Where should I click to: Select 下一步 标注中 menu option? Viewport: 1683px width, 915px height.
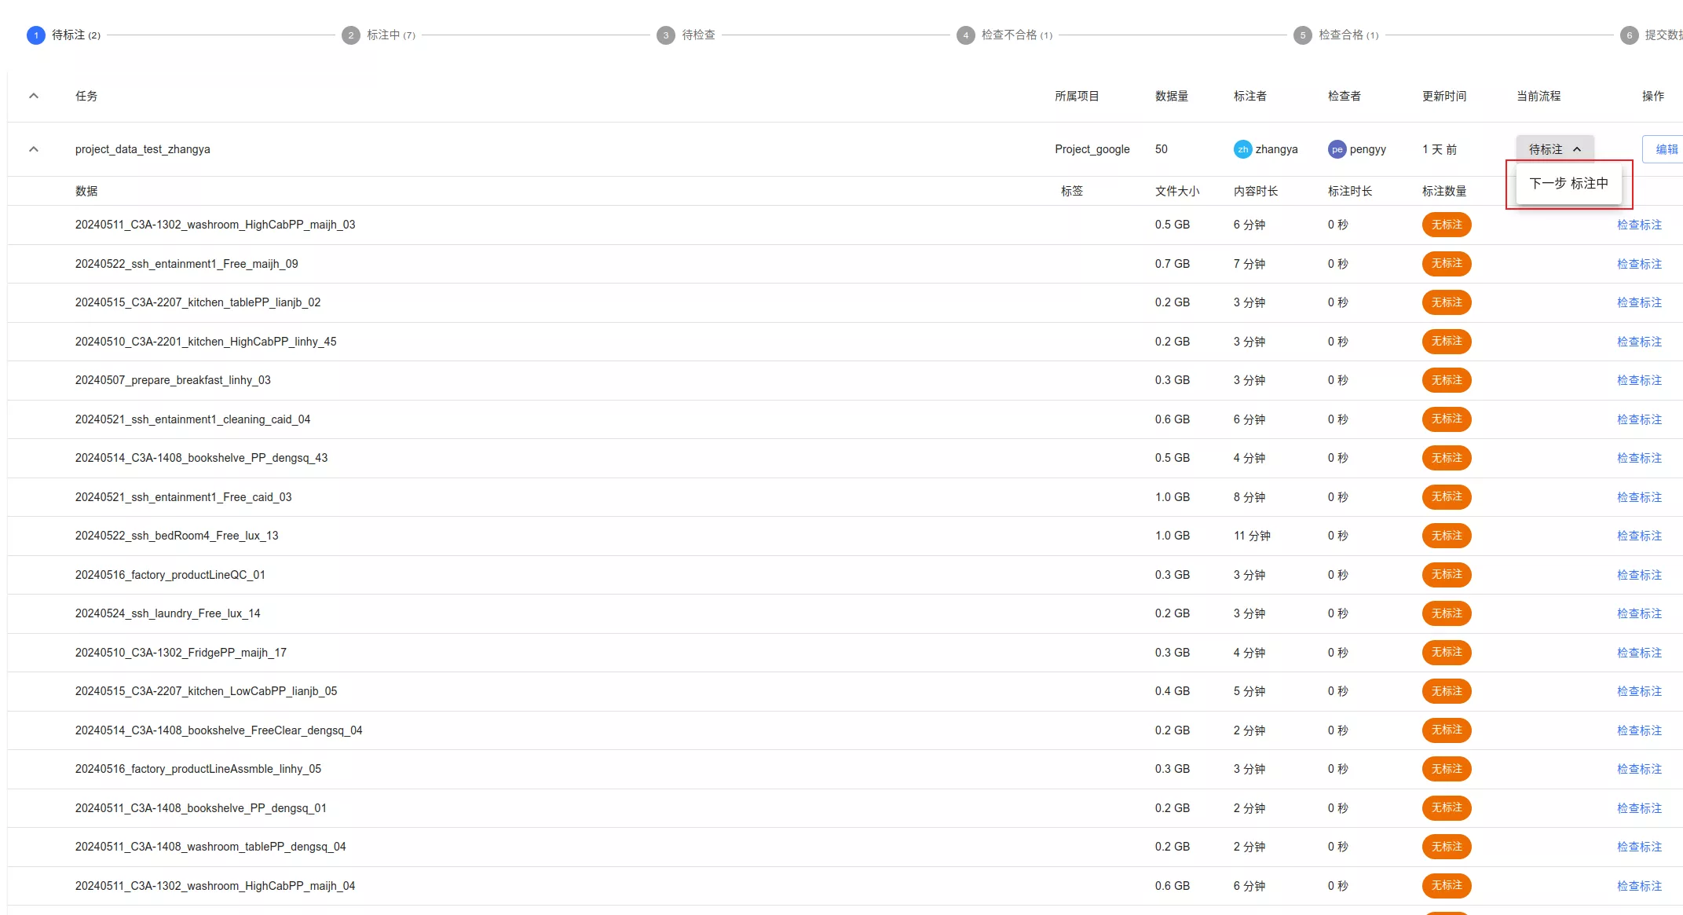tap(1568, 184)
